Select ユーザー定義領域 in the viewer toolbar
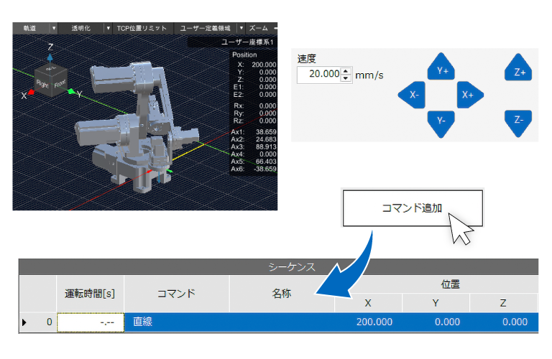This screenshot has width=552, height=359. [205, 28]
